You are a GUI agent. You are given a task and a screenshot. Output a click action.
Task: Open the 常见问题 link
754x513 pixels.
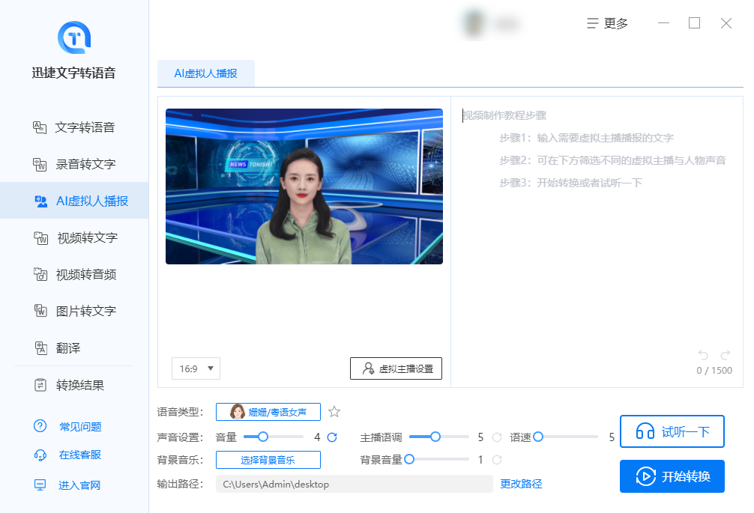click(80, 427)
